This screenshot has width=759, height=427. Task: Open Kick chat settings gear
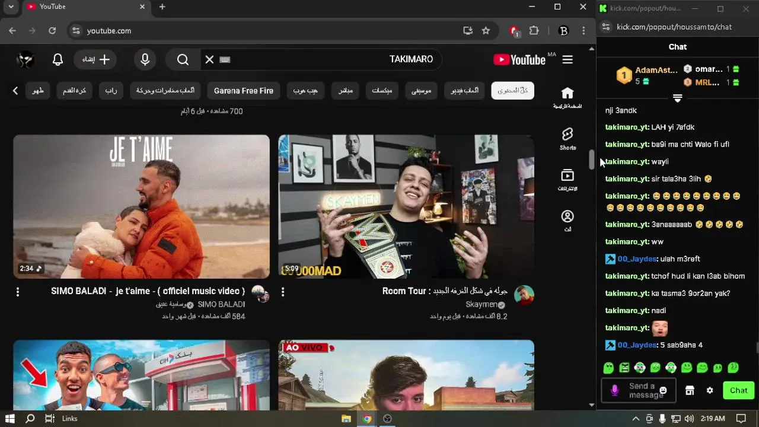coord(710,390)
